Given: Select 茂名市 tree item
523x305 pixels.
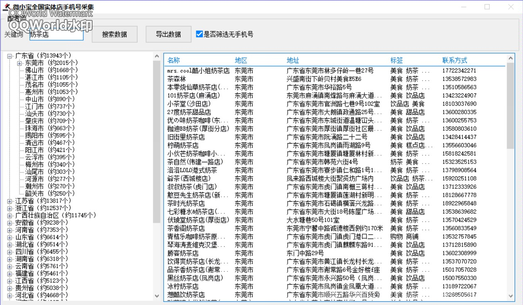Looking at the screenshot, I should [x=51, y=85].
